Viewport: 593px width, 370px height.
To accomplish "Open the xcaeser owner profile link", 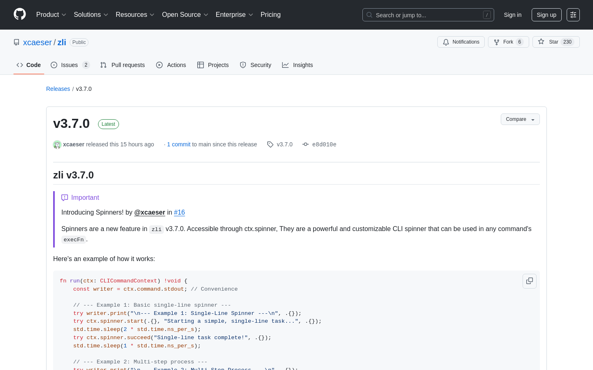I will (37, 42).
